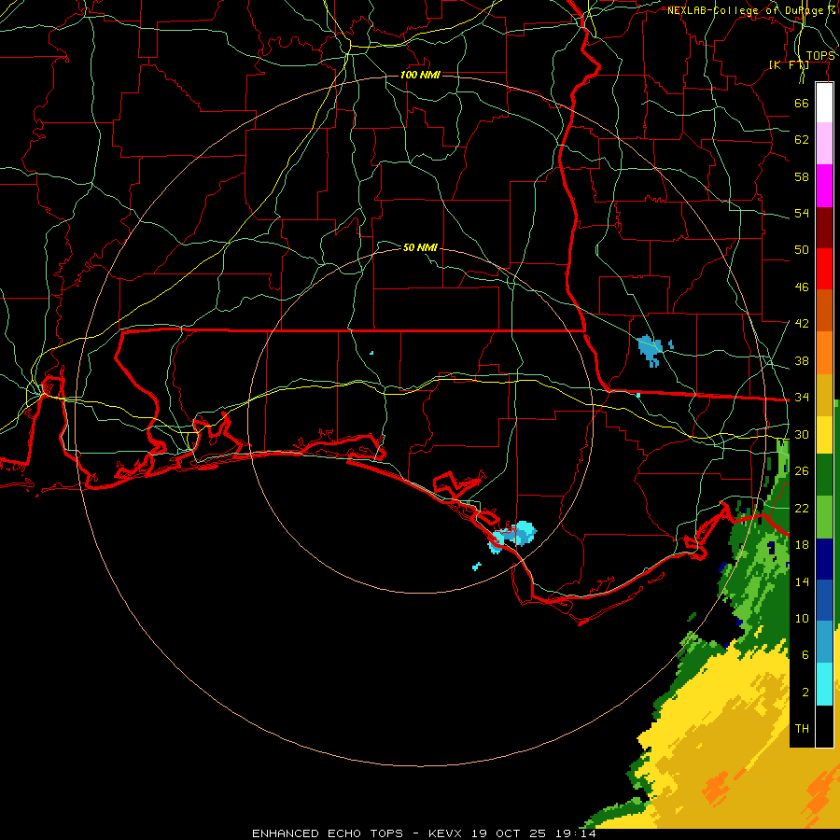This screenshot has width=840, height=840.
Task: Click legend value "2"
Action: pos(805,693)
